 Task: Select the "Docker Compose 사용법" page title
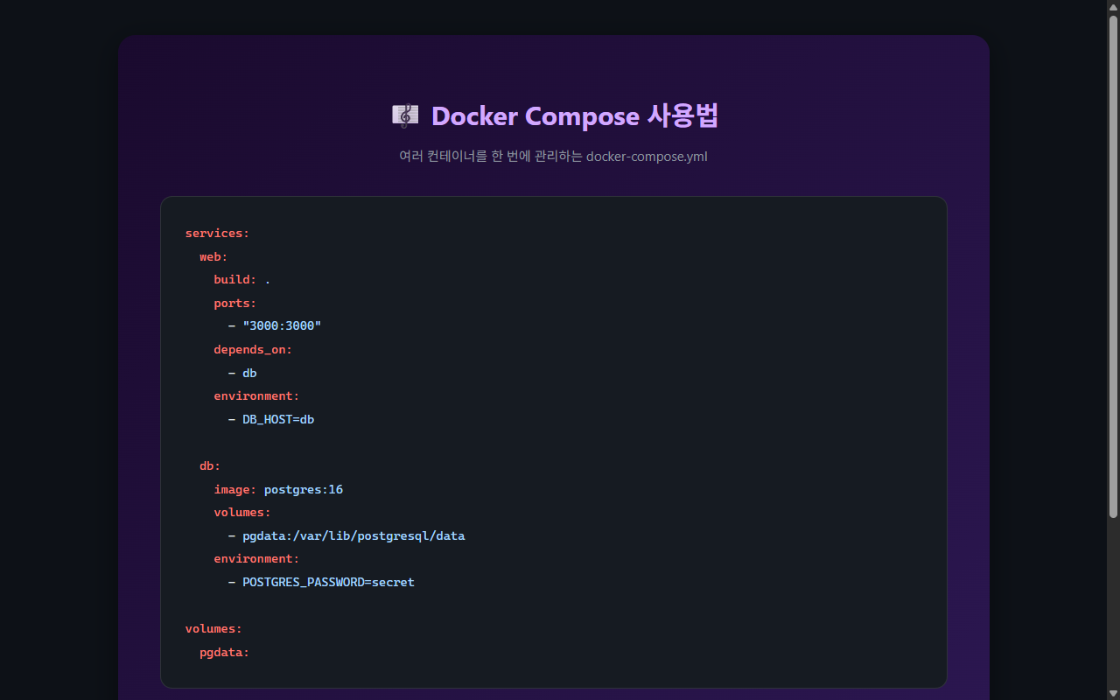(x=575, y=115)
